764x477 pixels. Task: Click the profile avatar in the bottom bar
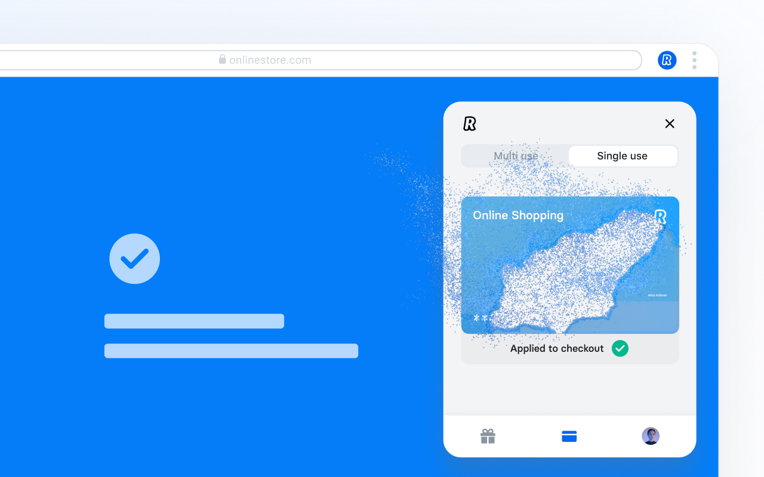651,436
